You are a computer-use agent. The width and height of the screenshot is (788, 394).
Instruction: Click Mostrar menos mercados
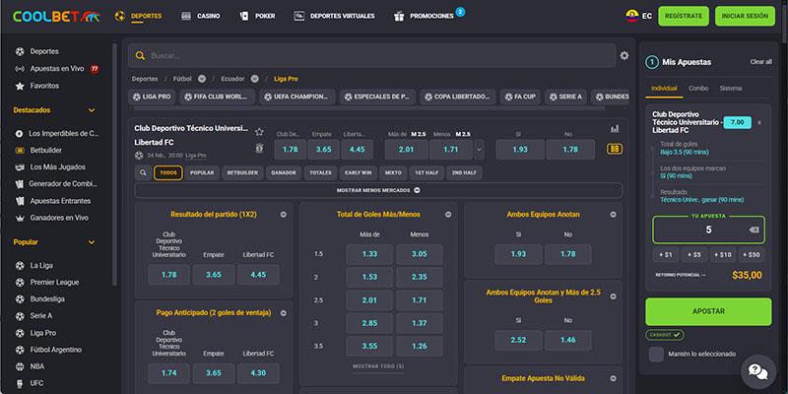pos(378,190)
